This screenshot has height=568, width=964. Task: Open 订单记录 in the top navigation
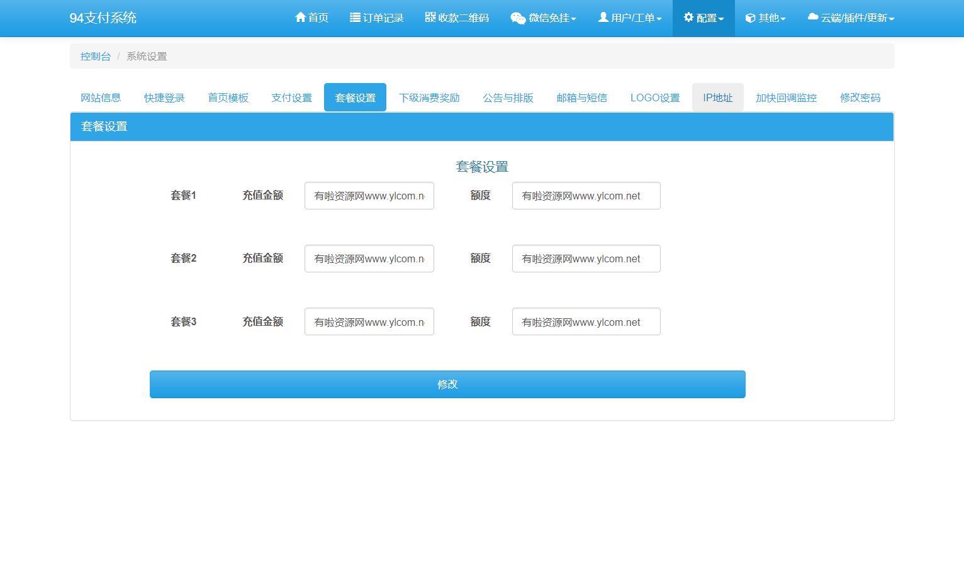pos(383,18)
